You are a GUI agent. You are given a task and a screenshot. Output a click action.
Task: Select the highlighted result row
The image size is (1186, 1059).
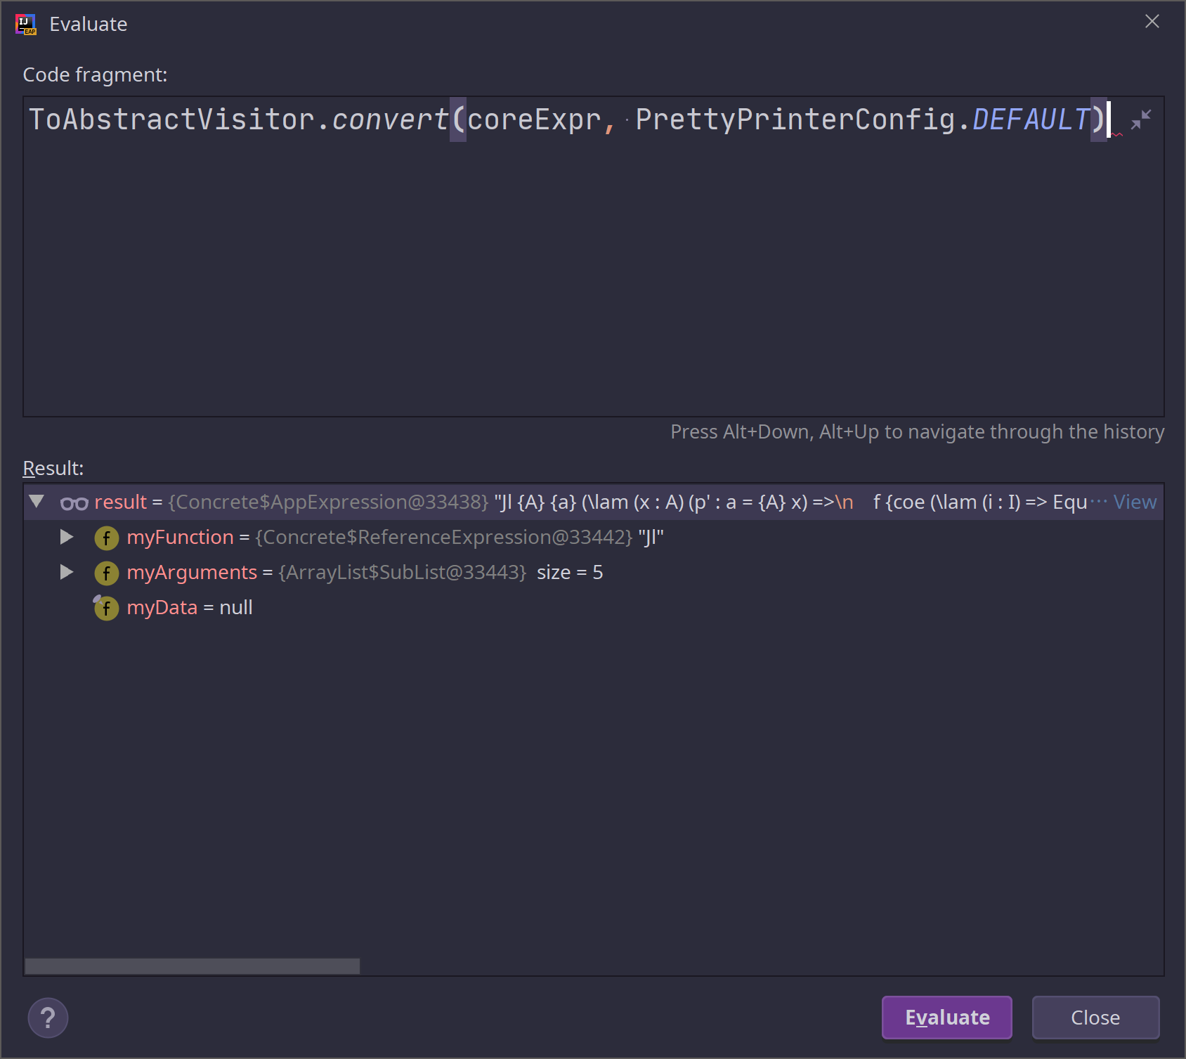point(422,502)
